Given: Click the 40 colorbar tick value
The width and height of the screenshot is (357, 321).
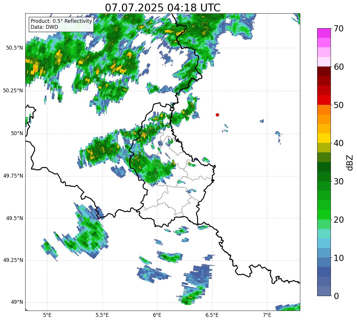Looking at the screenshot, I should tap(339, 143).
